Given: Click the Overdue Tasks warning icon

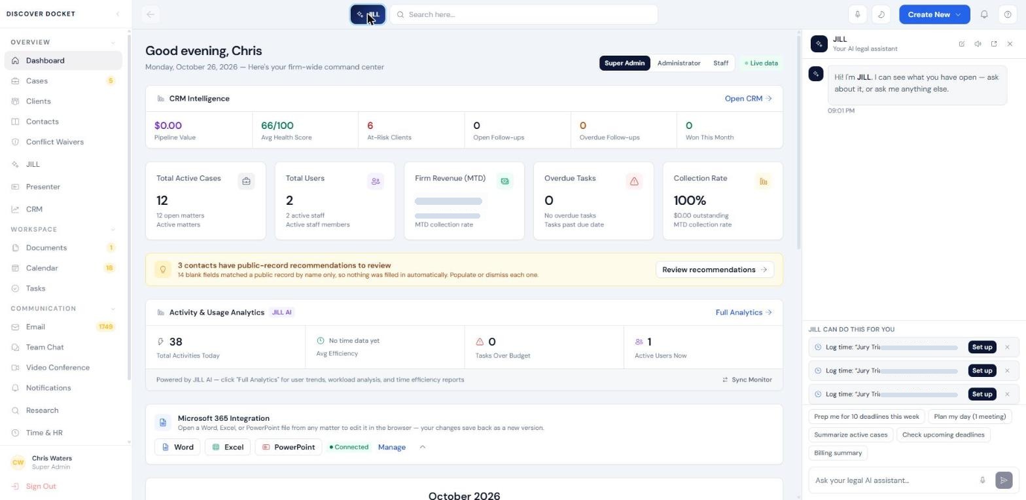Looking at the screenshot, I should (x=634, y=181).
